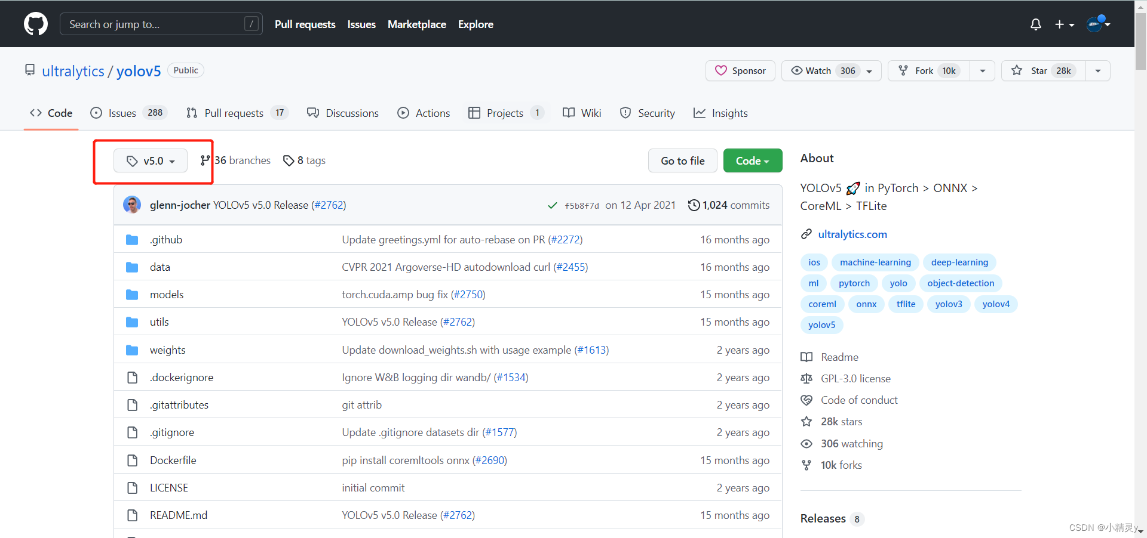The height and width of the screenshot is (538, 1147).
Task: Open Pull requests in top navigation
Action: pyautogui.click(x=305, y=24)
